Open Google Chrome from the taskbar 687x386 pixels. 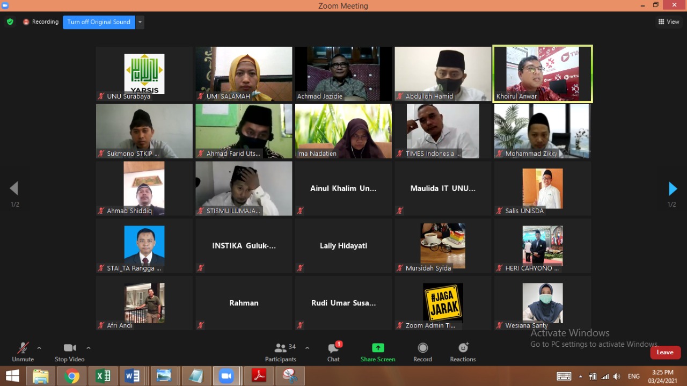coord(72,376)
